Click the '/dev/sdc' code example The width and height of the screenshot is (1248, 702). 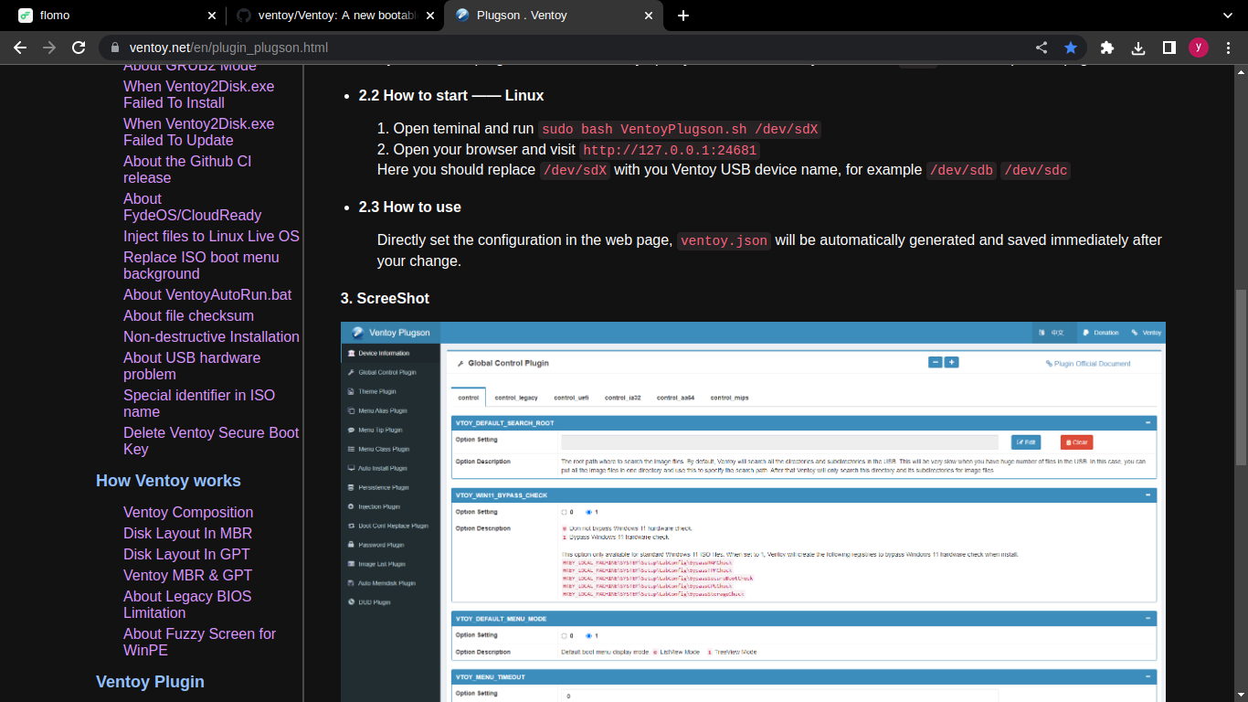1035,170
